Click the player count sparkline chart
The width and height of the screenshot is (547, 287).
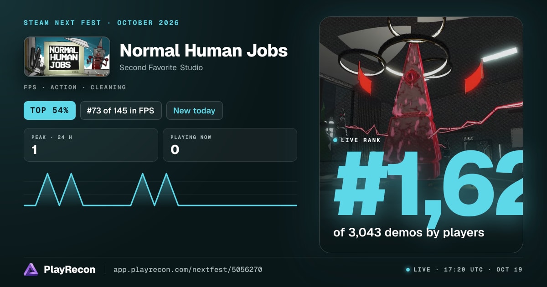pyautogui.click(x=160, y=190)
